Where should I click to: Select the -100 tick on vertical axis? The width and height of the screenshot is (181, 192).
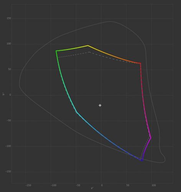click(x=8, y=146)
